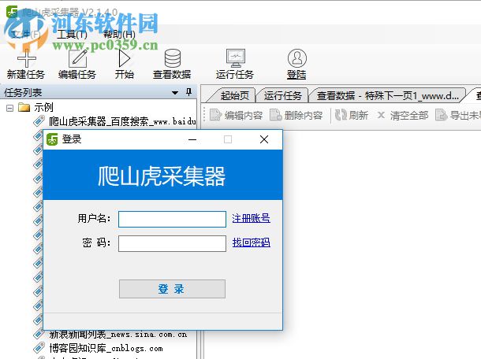Screen dimensions: 481x359
Task: Click the 登录 button in login dialog
Action: 172,289
